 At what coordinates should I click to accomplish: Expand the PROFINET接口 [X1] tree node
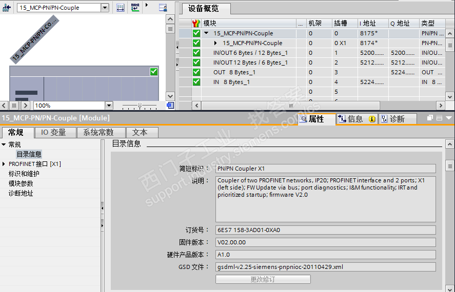tap(4, 164)
